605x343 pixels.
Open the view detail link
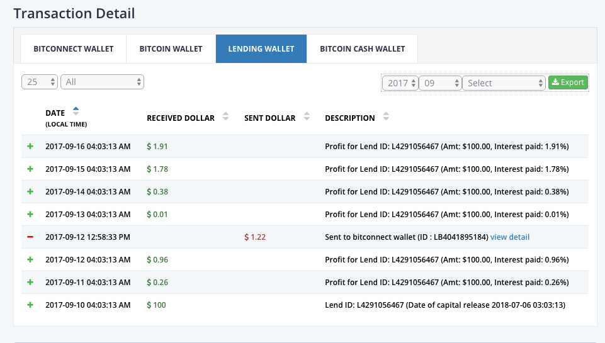[510, 237]
